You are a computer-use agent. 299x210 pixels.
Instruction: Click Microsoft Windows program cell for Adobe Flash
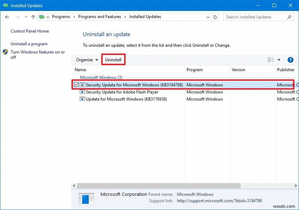point(204,92)
